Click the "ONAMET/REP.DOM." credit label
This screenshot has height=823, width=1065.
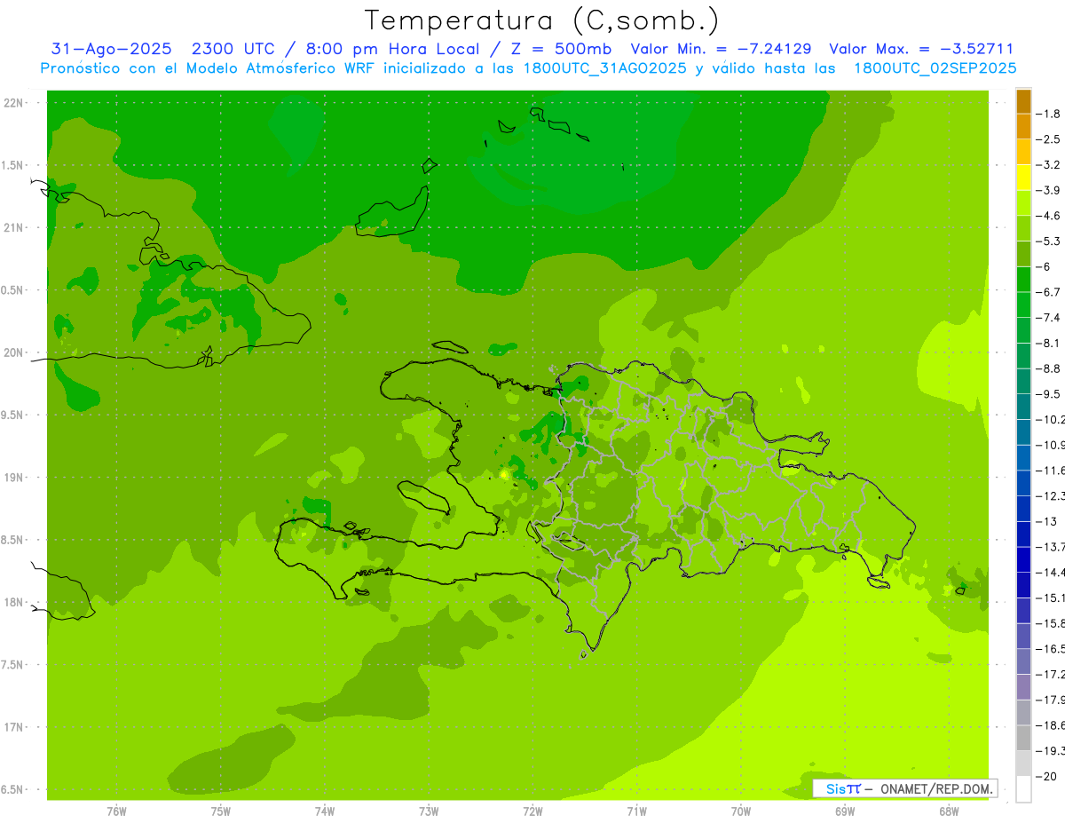(935, 788)
